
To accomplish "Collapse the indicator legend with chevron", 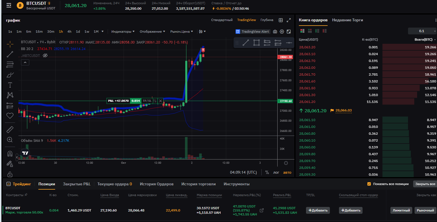I will 25,62.
